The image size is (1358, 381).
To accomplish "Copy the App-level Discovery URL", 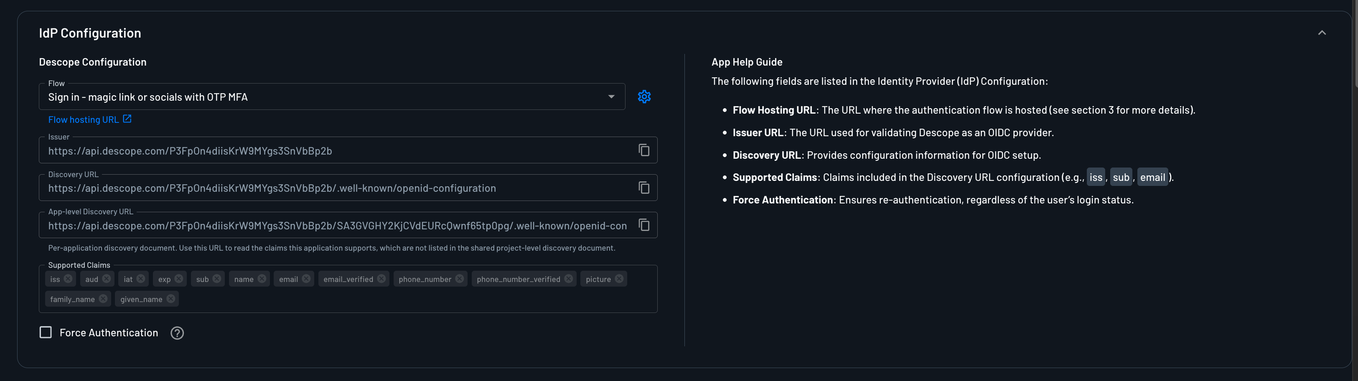I will point(643,225).
